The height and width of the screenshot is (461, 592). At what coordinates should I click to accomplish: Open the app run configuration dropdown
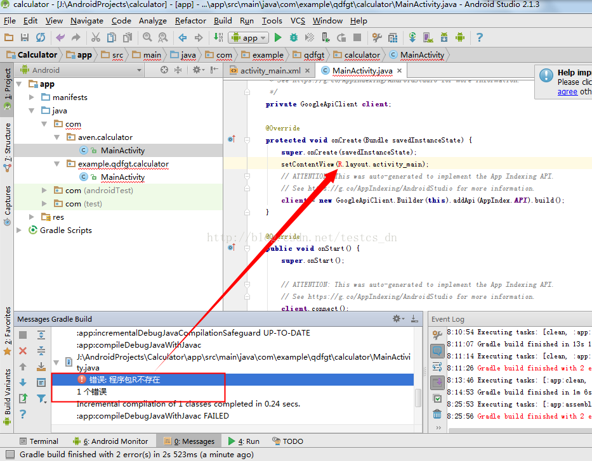pos(249,37)
